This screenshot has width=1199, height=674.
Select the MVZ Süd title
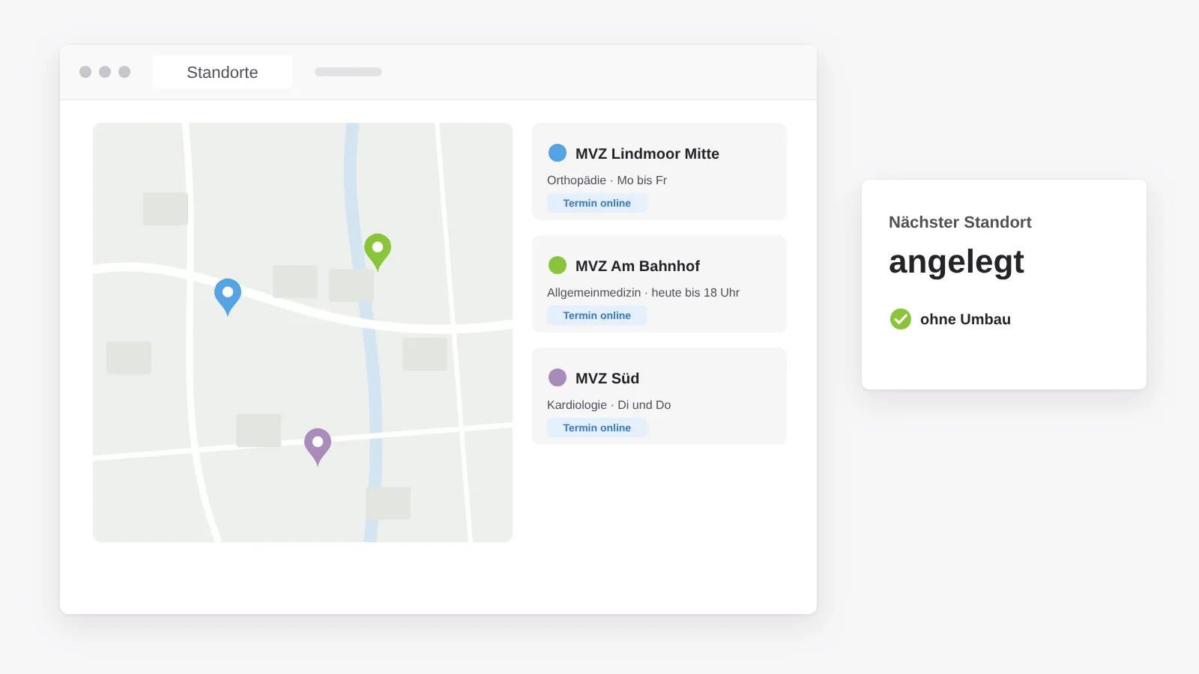[x=607, y=378]
